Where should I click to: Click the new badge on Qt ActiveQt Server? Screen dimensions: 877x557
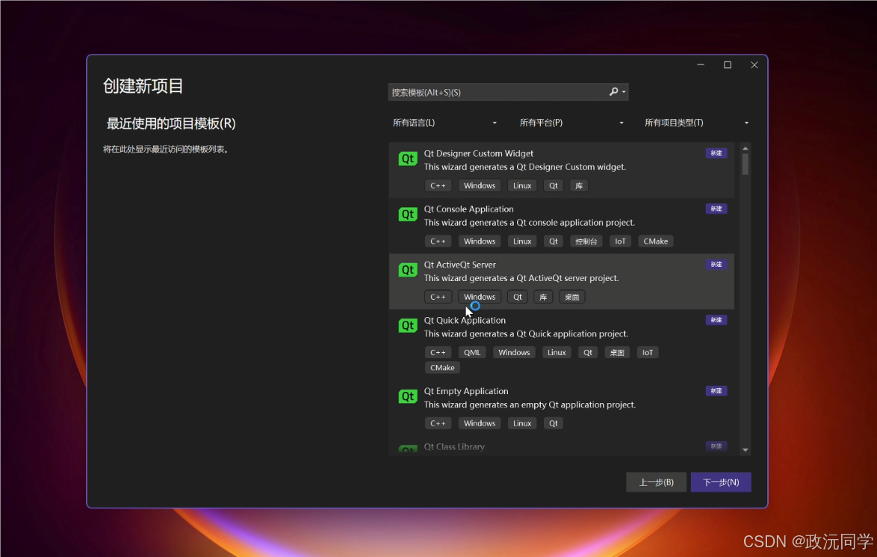point(716,264)
